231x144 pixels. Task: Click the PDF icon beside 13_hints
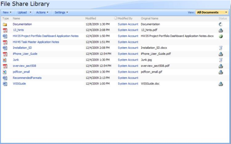tap(5, 30)
